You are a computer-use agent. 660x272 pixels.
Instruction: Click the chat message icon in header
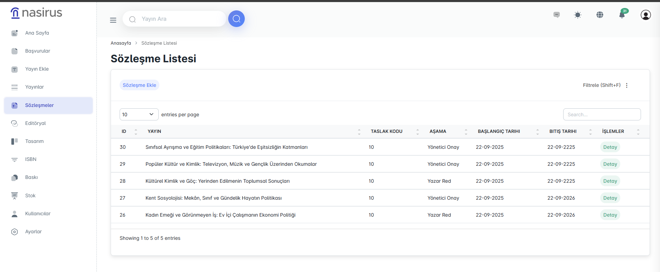[557, 15]
